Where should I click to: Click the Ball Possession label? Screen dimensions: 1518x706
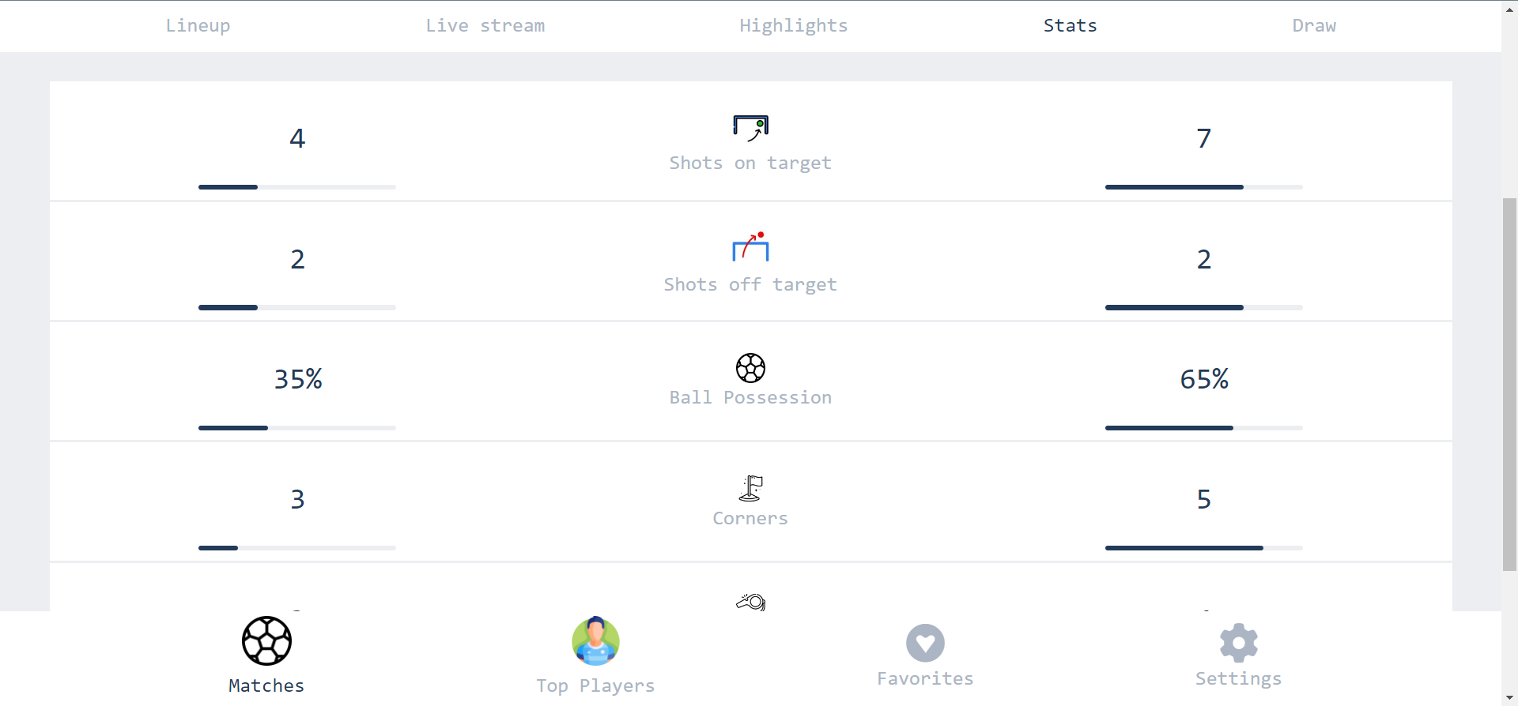750,398
